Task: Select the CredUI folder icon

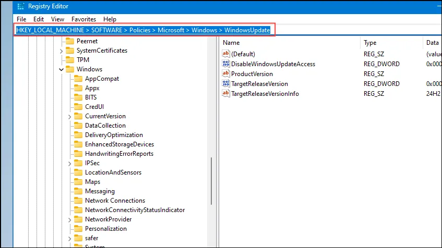Action: click(x=78, y=107)
